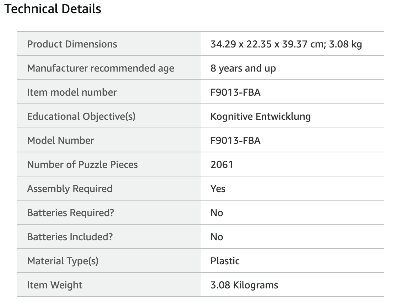
Task: Click the Technical Details heading
Action: [53, 9]
